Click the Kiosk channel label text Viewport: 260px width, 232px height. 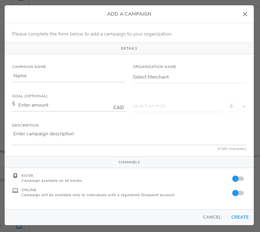(27, 176)
